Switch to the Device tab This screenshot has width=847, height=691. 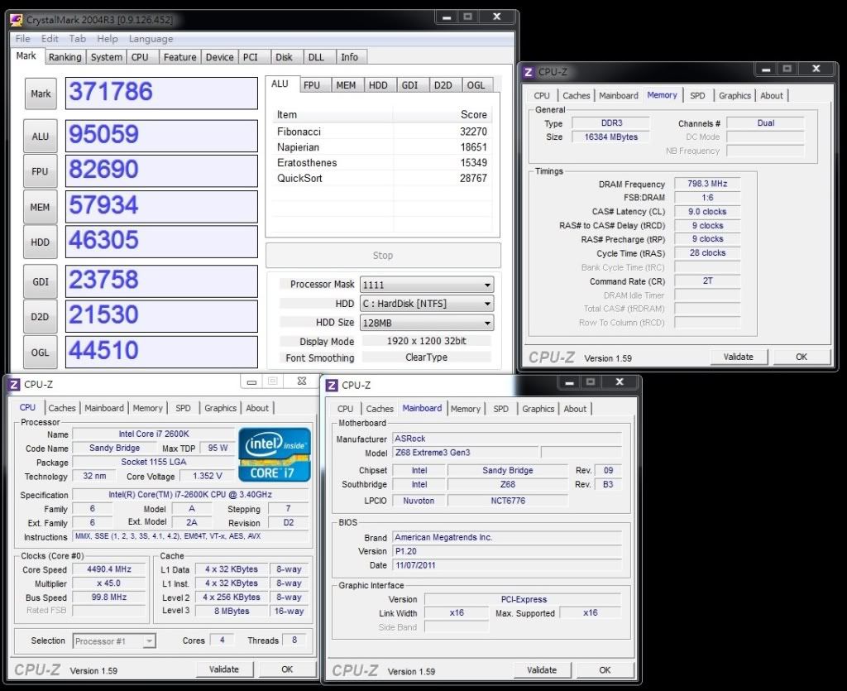(x=219, y=57)
